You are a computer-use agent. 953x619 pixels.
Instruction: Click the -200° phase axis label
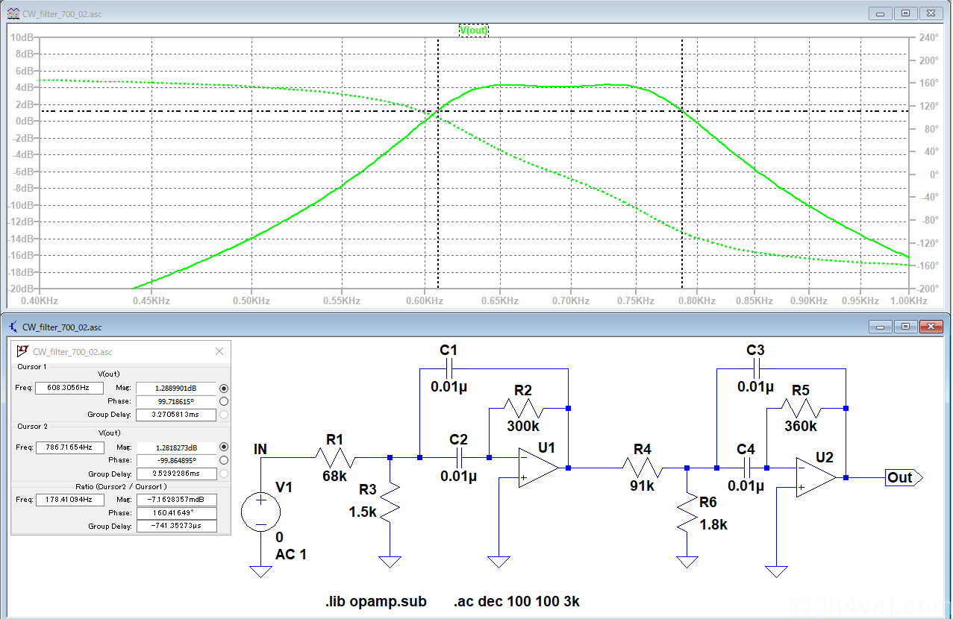[x=928, y=289]
